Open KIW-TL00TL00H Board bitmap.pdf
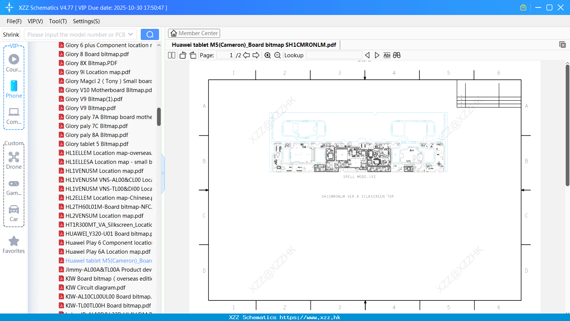The width and height of the screenshot is (570, 321). coord(105,306)
